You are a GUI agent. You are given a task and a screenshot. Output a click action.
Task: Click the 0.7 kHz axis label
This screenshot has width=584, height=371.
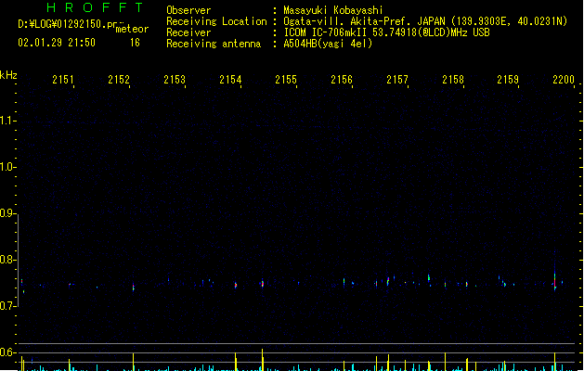coord(7,306)
